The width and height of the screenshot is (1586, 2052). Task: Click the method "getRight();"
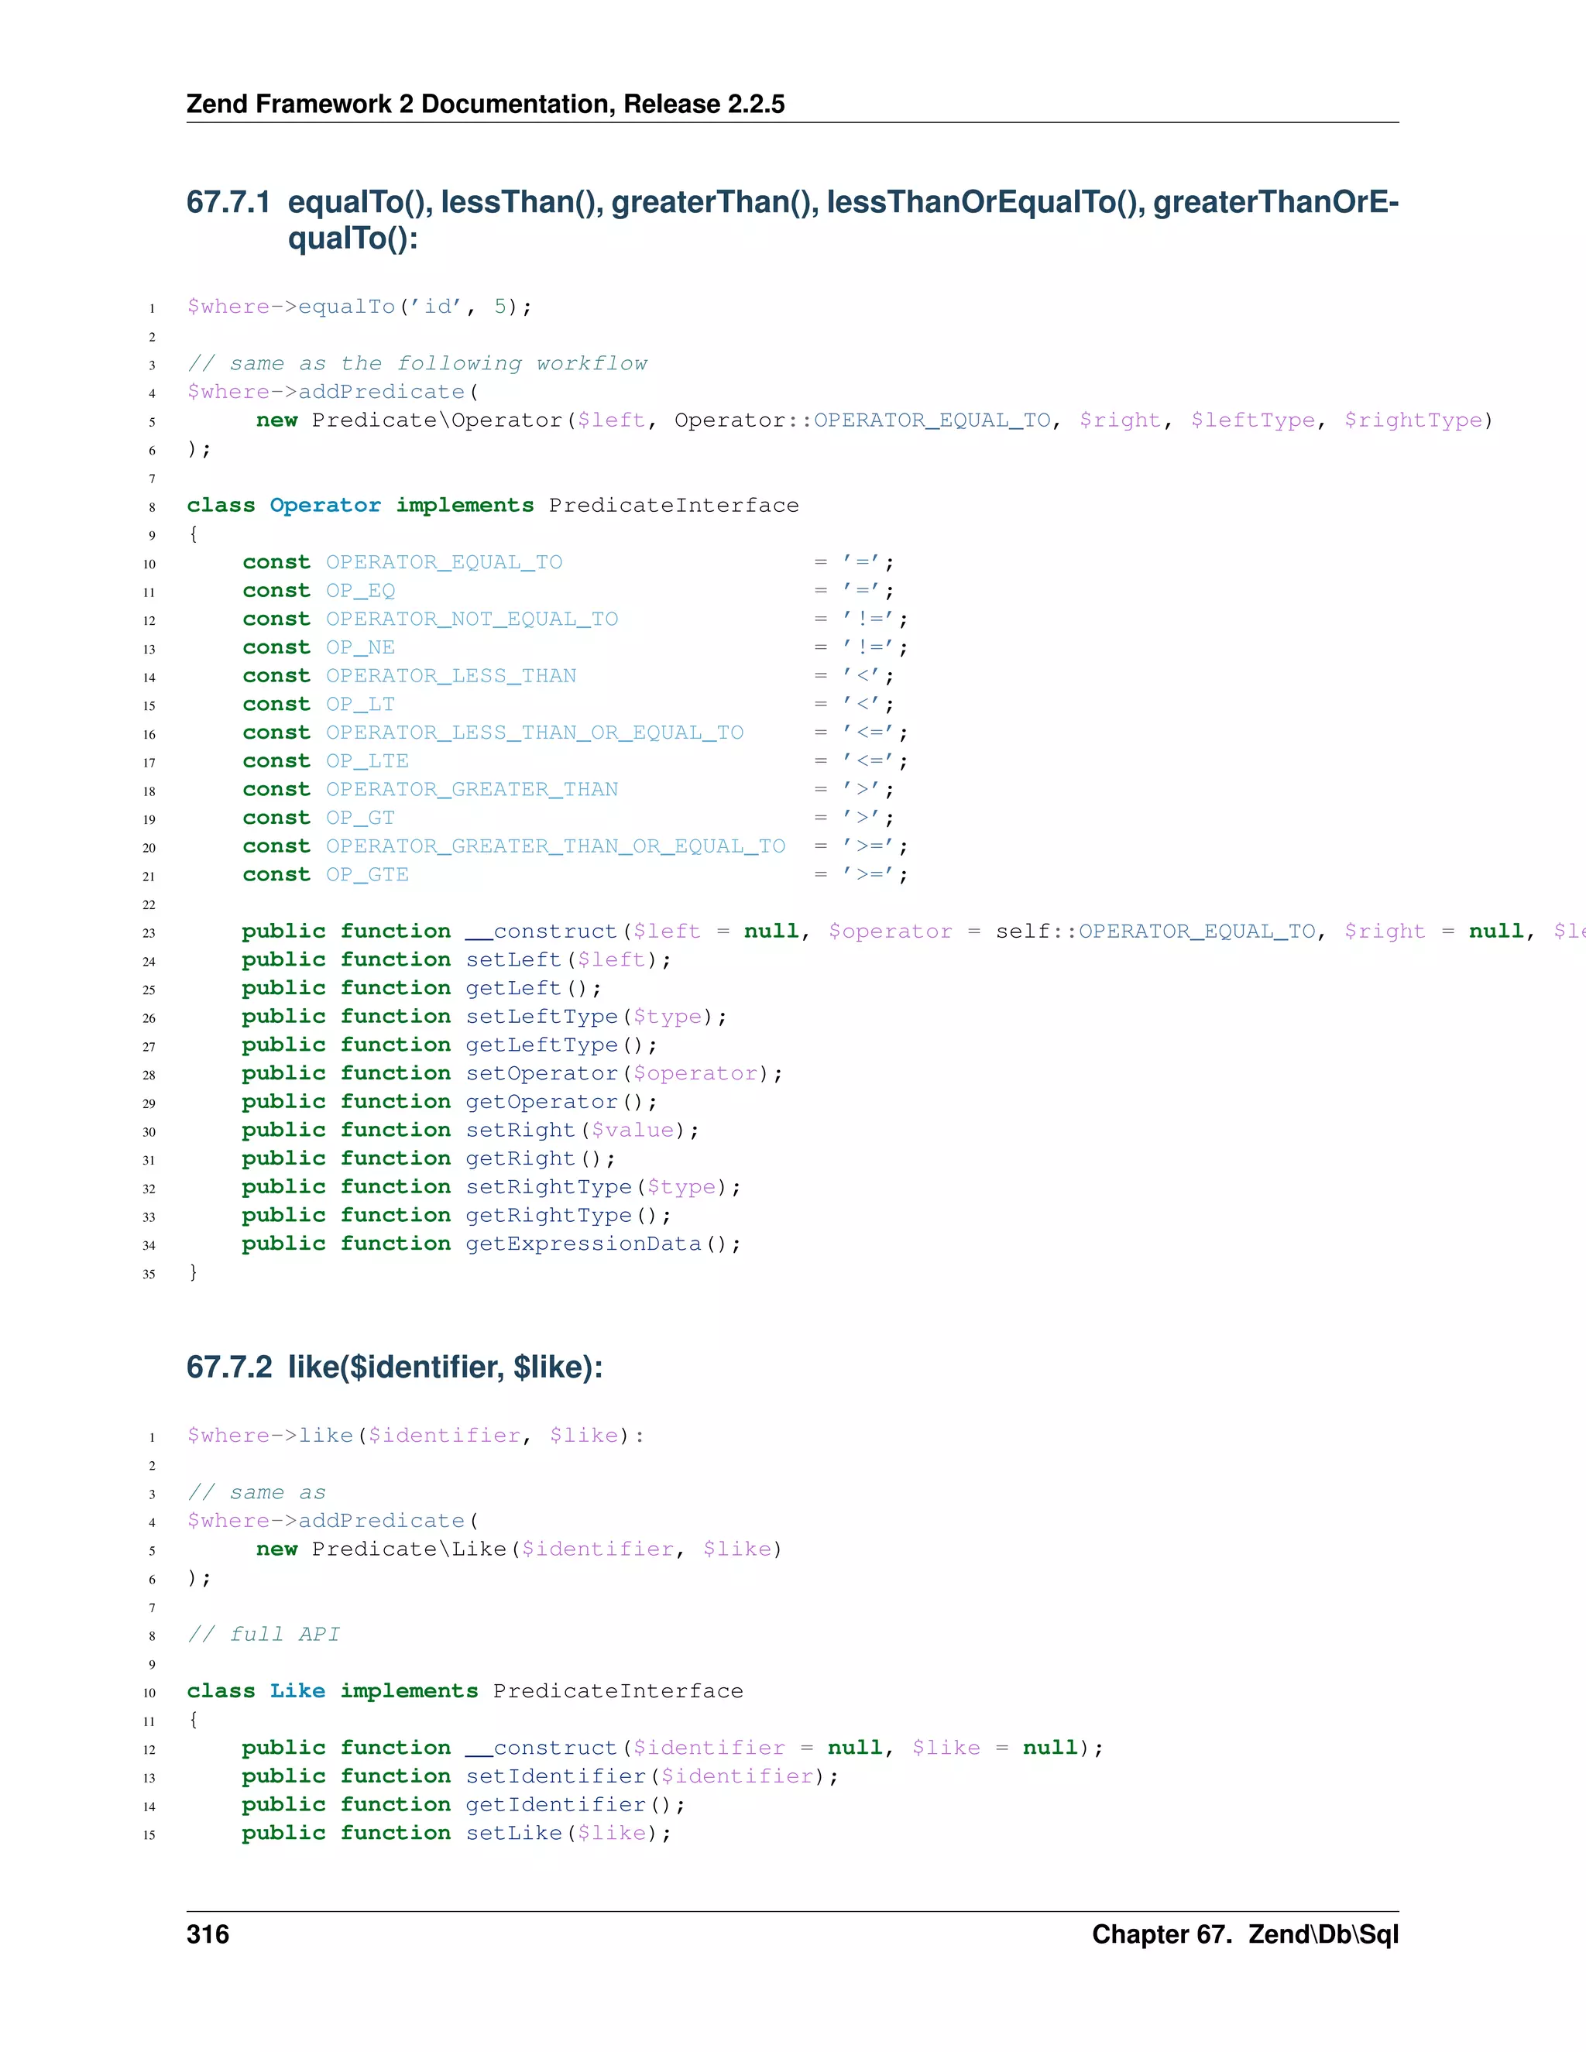(541, 1158)
